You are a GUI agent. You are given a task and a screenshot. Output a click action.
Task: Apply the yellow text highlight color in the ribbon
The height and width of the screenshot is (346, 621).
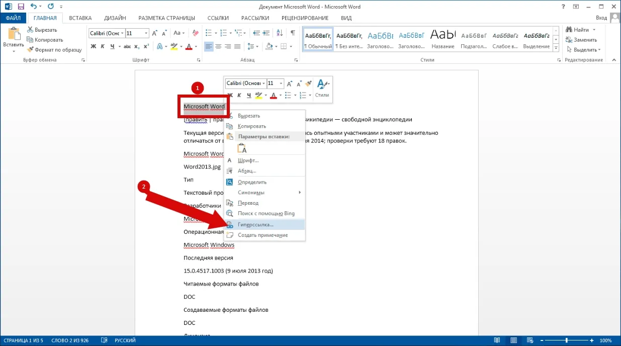(x=174, y=46)
